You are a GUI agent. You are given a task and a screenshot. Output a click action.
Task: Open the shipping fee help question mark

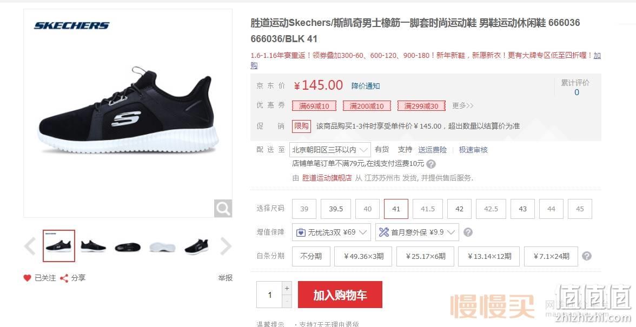pyautogui.click(x=432, y=164)
